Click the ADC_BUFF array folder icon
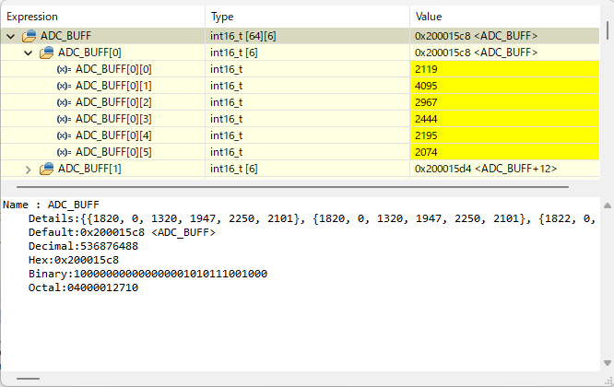Viewport: 614px width, 387px height. (x=29, y=36)
